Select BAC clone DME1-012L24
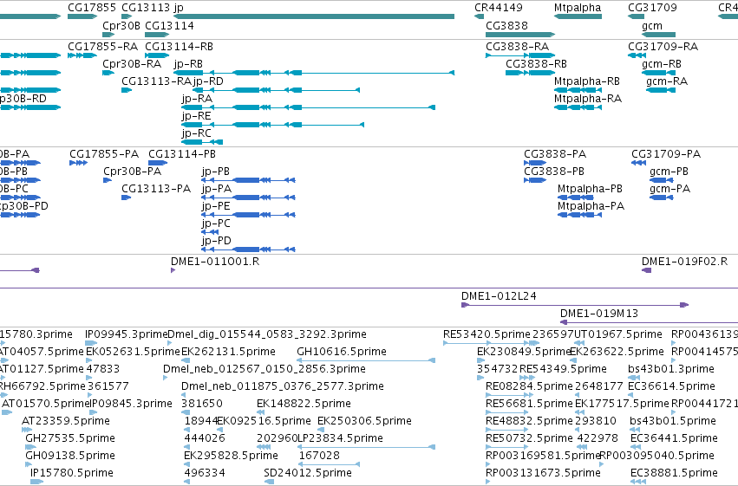This screenshot has height=486, width=738. click(x=575, y=305)
